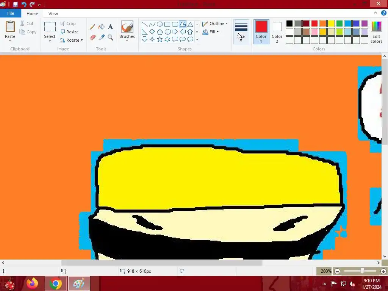Click the Undo arrow in title bar

(24, 5)
